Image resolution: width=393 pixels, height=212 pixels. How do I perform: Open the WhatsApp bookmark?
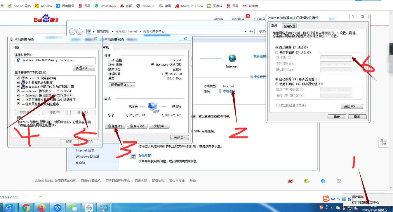click(105, 6)
